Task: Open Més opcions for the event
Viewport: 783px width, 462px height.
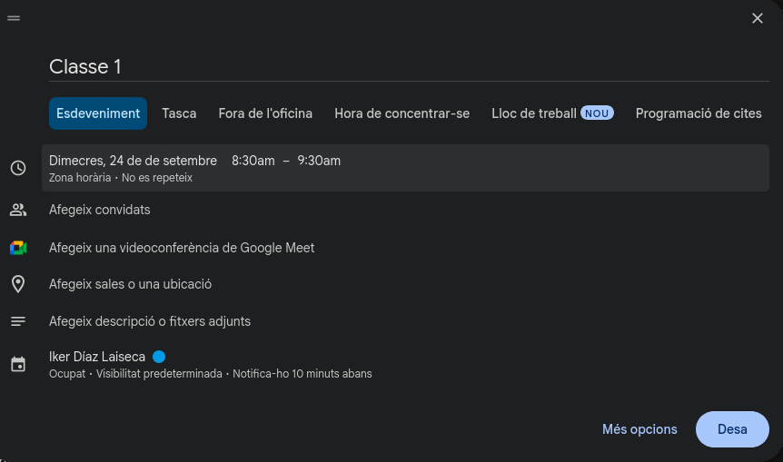Action: [639, 429]
